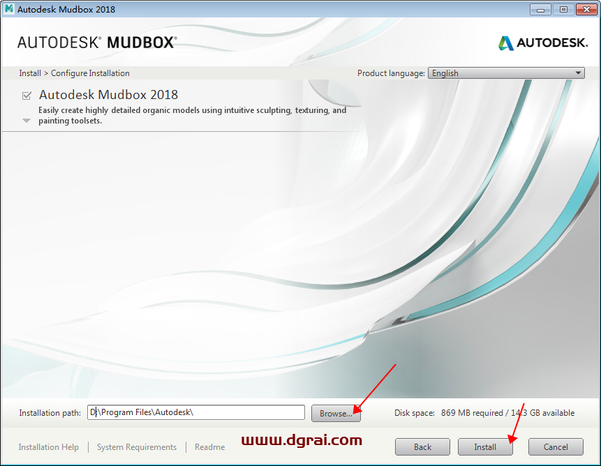The width and height of the screenshot is (601, 466).
Task: Expand the Mudbox 2018 configuration triangle
Action: click(x=27, y=121)
